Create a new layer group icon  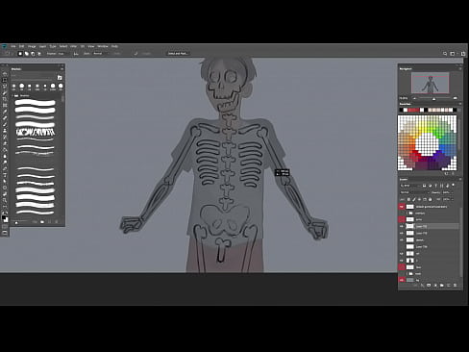click(442, 285)
